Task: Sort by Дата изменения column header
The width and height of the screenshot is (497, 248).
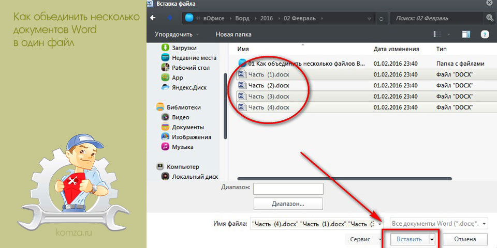Action: click(x=396, y=49)
